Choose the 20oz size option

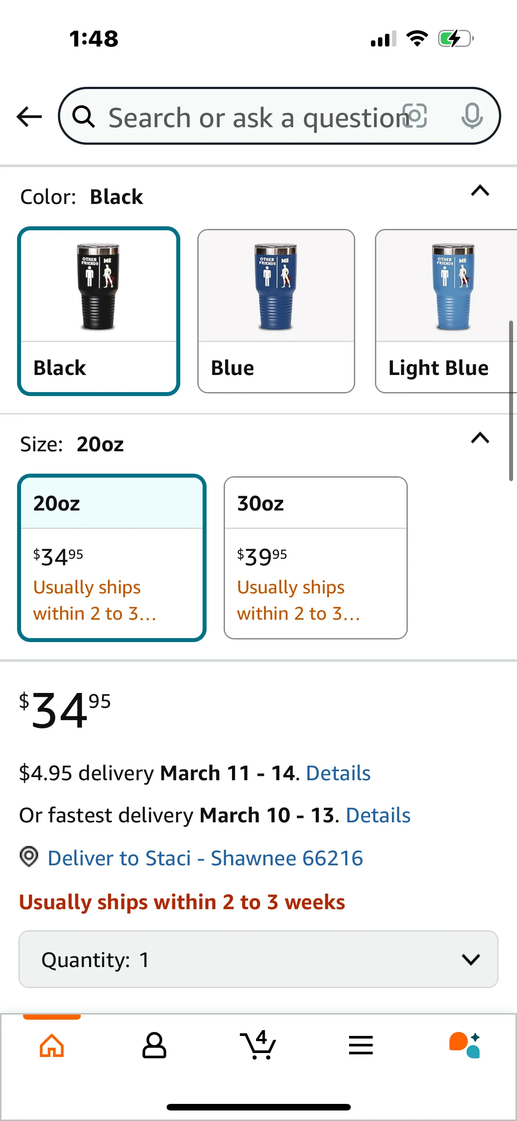coord(112,557)
